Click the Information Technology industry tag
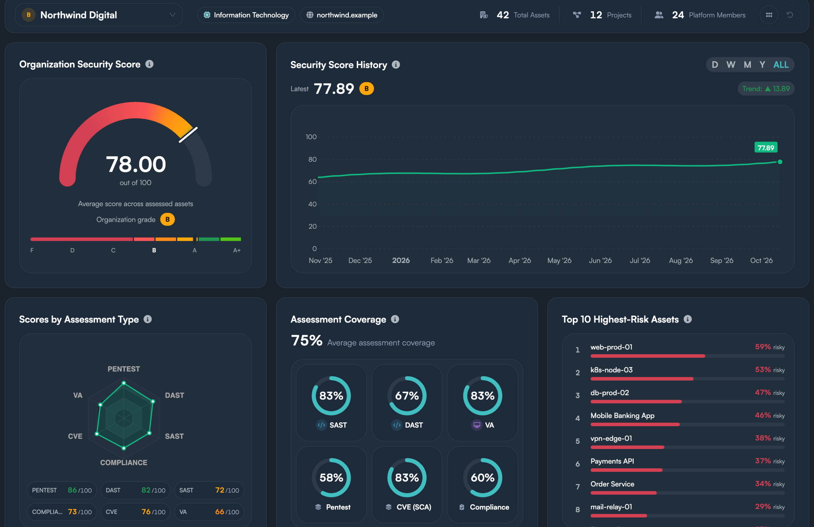 click(246, 15)
